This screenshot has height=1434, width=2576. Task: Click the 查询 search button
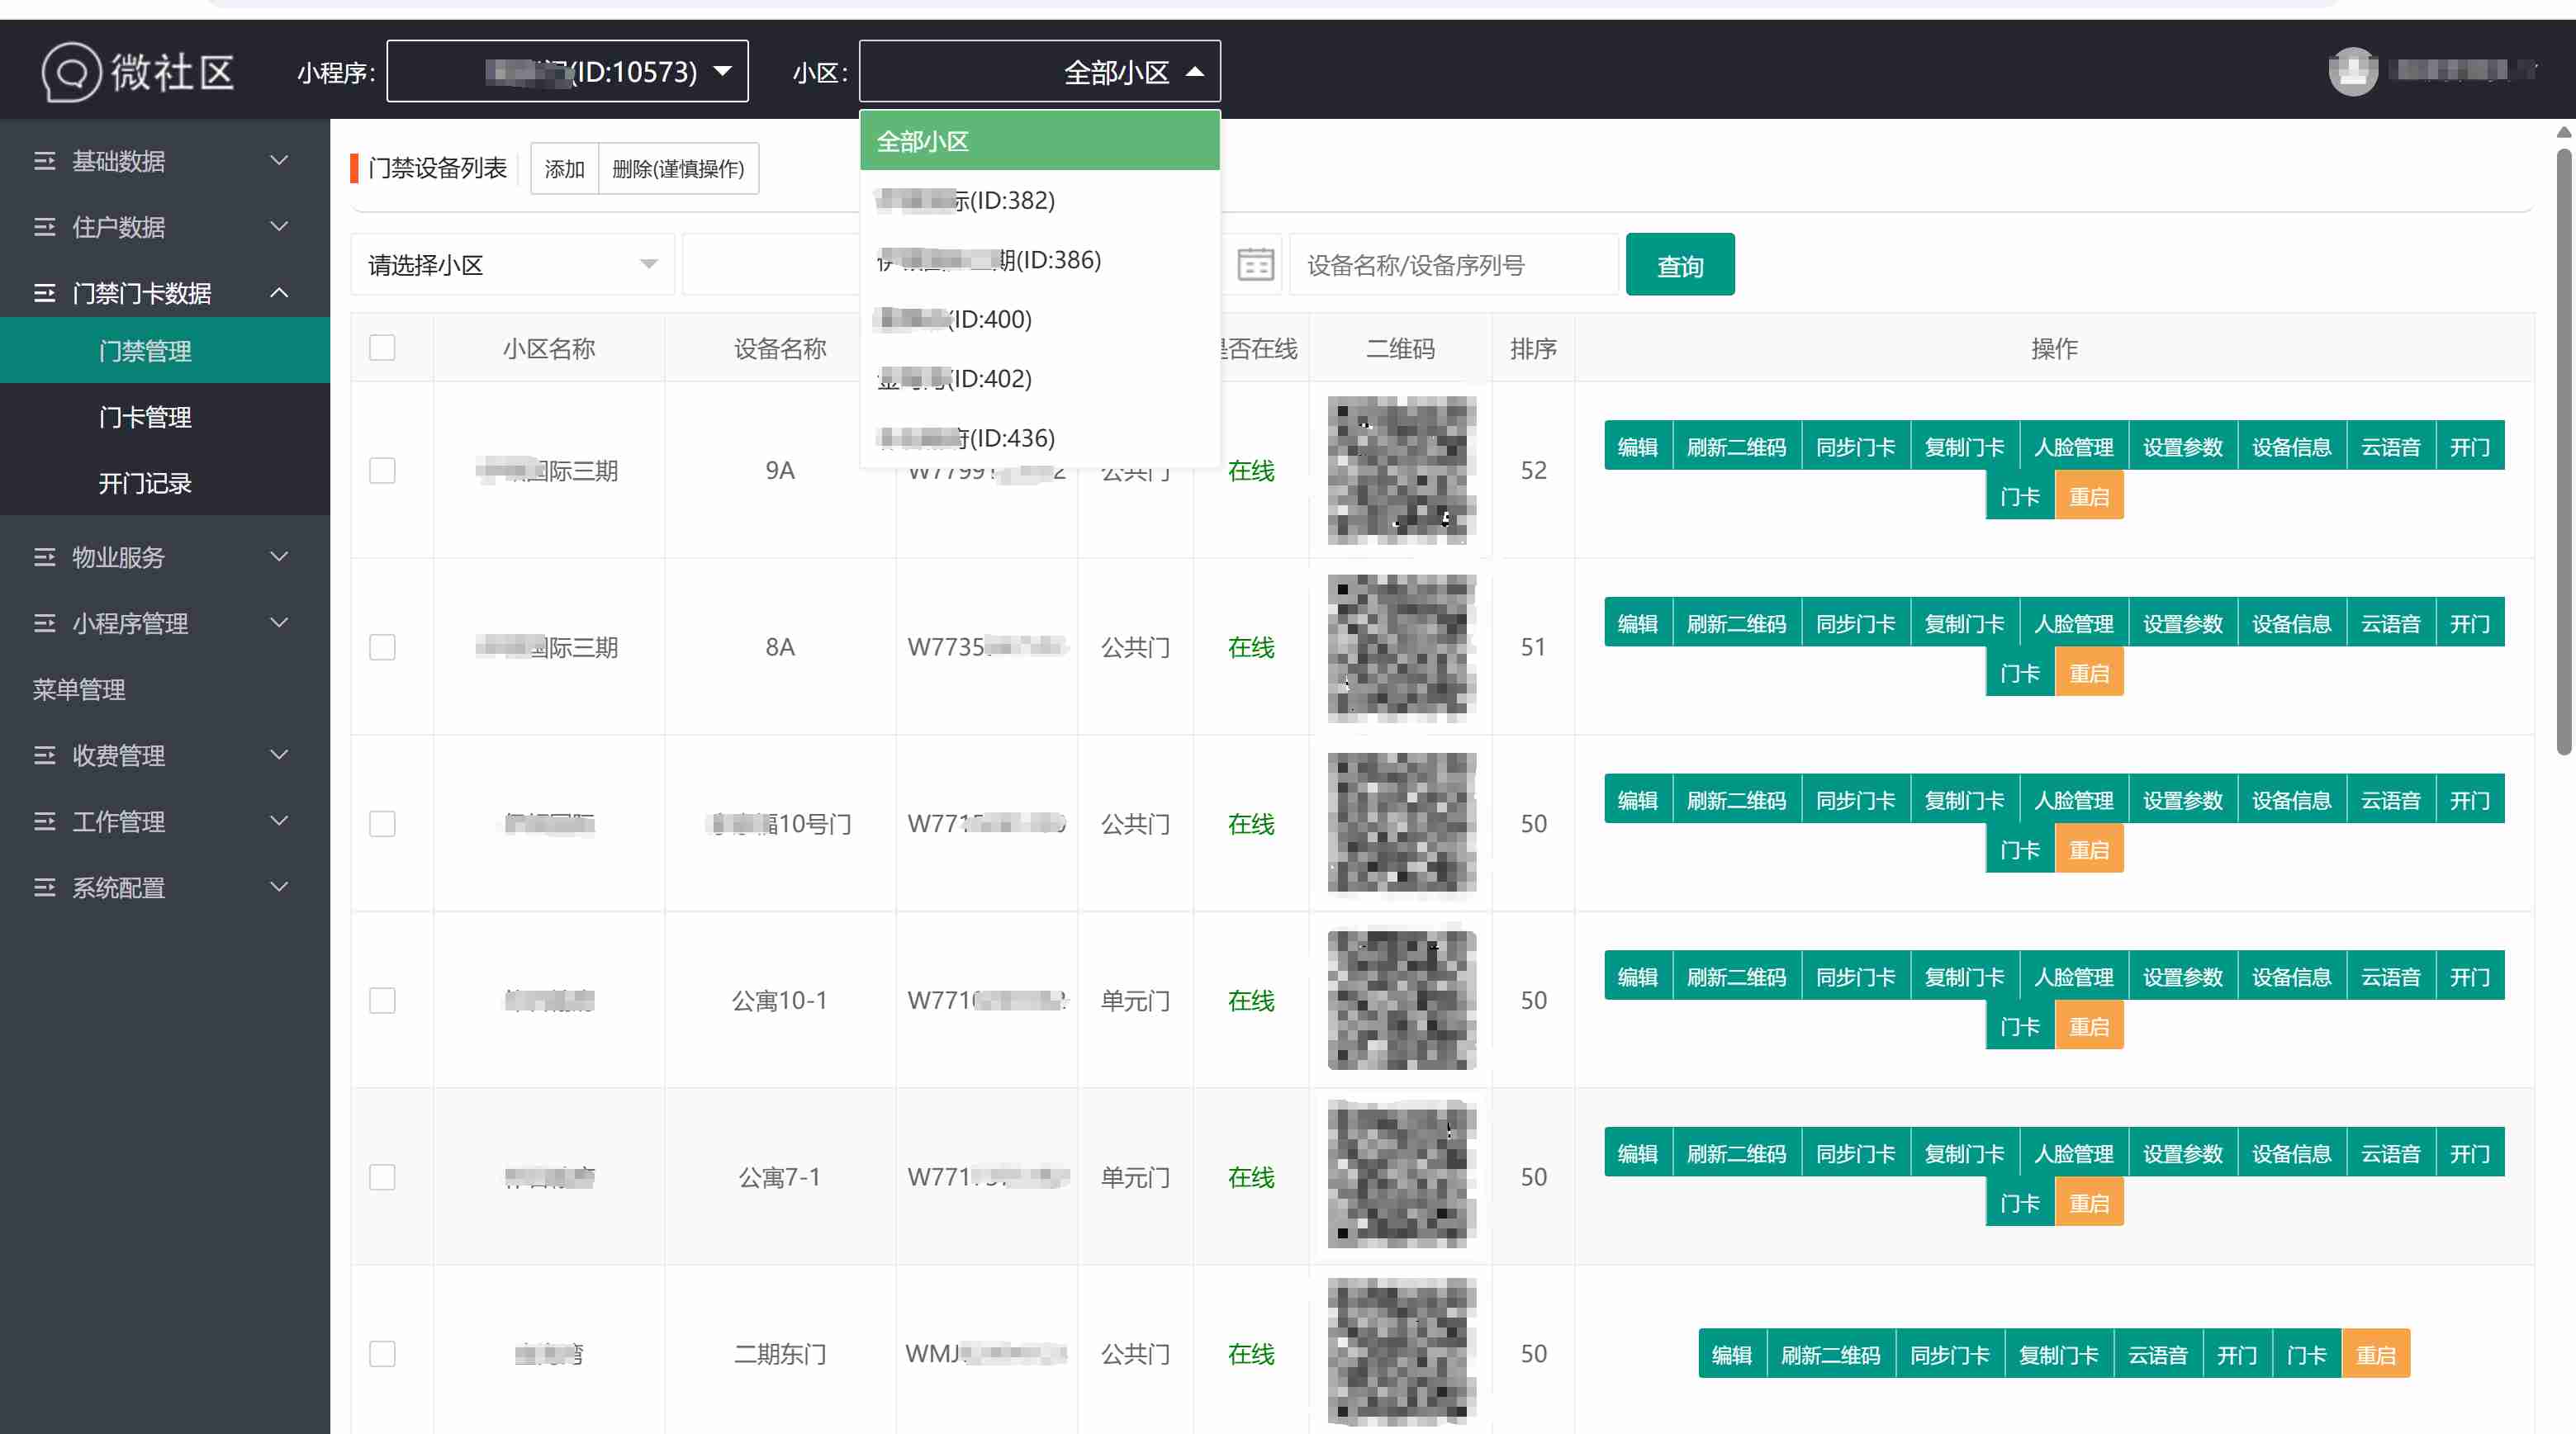[1680, 265]
